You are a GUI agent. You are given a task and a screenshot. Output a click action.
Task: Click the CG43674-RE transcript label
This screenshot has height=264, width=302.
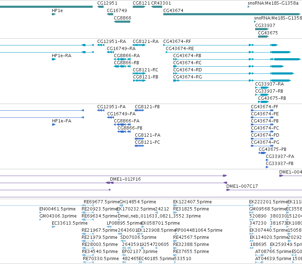point(180,49)
